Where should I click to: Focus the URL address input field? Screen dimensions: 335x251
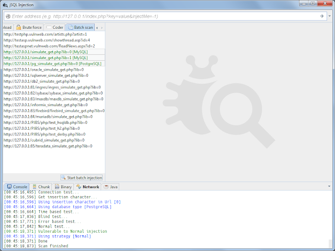[164, 16]
